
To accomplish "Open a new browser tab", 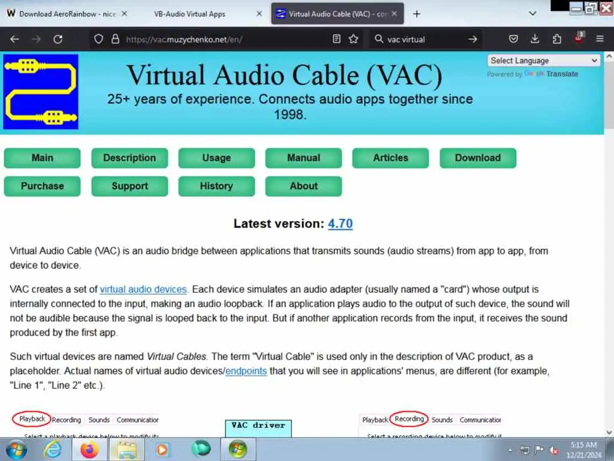I will tap(417, 14).
